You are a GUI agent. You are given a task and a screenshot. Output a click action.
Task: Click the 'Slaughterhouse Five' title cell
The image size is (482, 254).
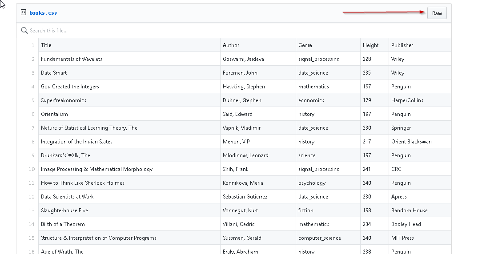64,210
